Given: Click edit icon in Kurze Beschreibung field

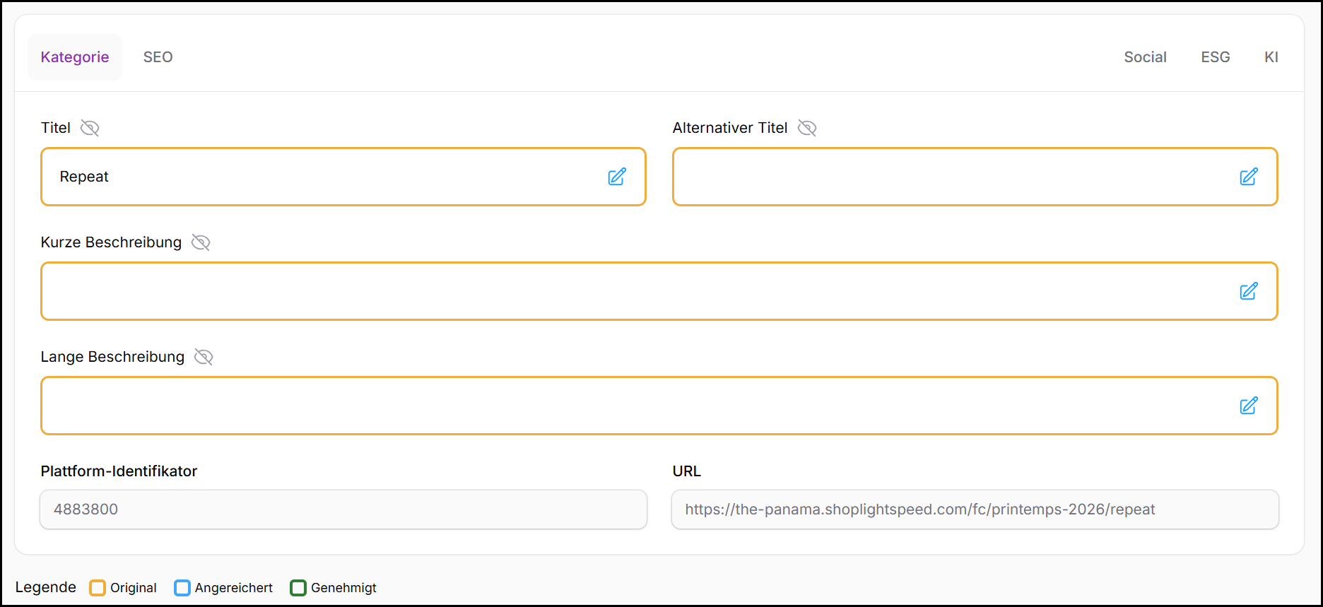Looking at the screenshot, I should point(1248,291).
